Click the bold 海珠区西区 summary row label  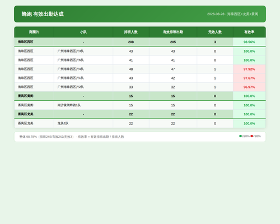coord(26,42)
